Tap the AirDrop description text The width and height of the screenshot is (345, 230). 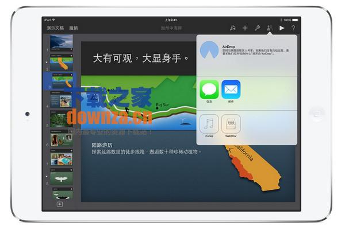click(x=255, y=52)
